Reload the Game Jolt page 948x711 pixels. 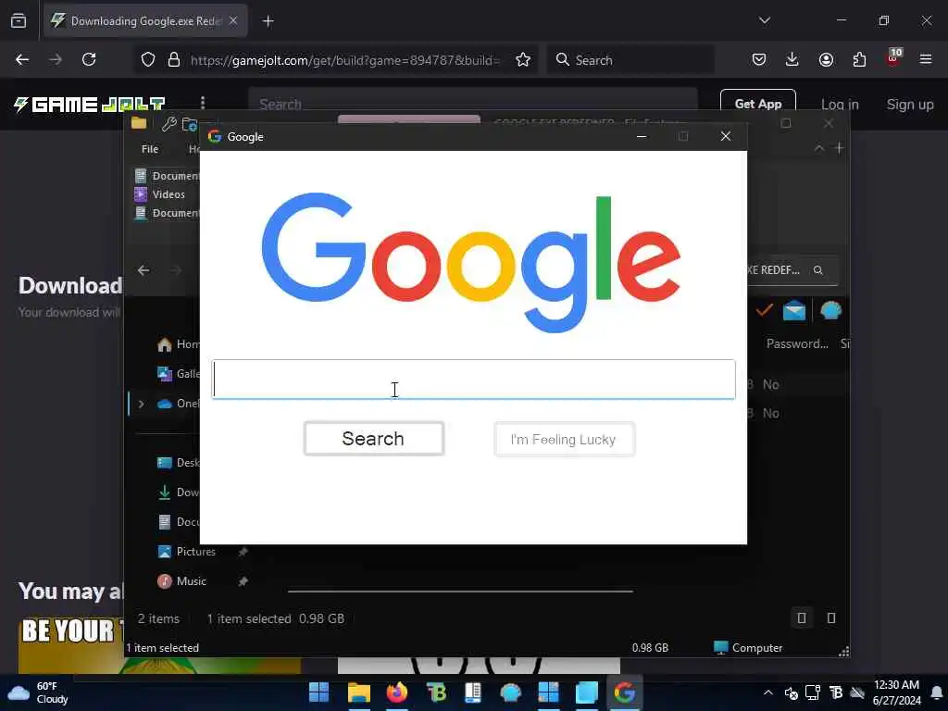pyautogui.click(x=89, y=60)
